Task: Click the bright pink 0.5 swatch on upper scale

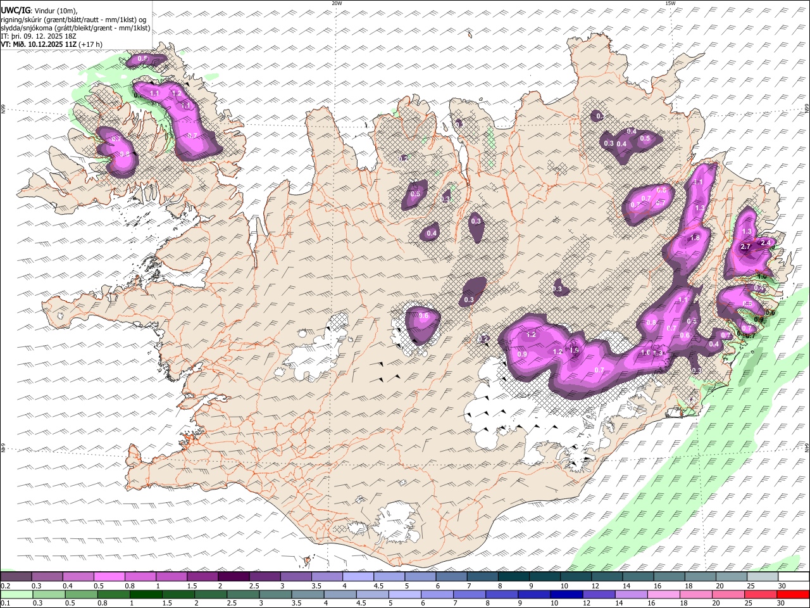Action: click(x=109, y=576)
